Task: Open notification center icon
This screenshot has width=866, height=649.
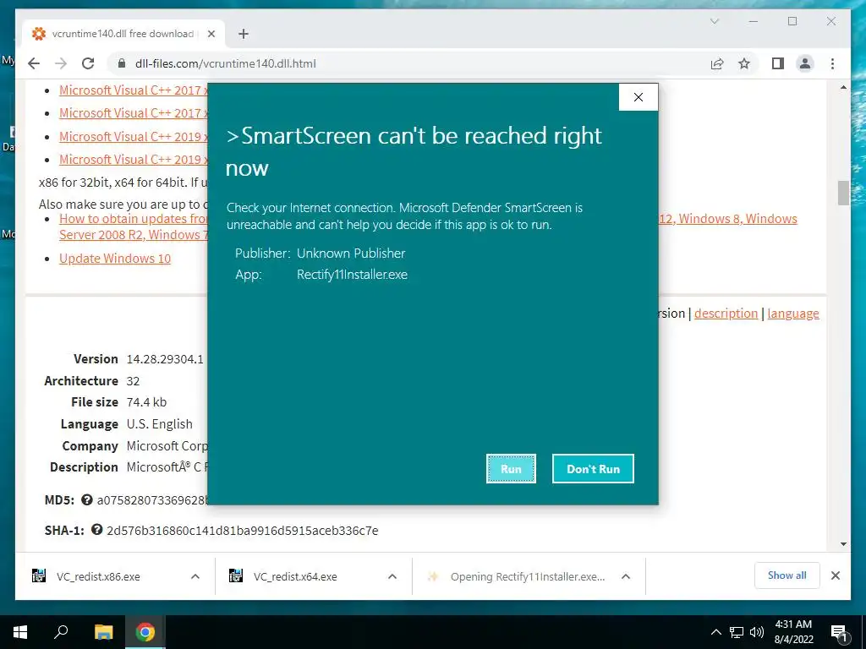Action: point(839,632)
